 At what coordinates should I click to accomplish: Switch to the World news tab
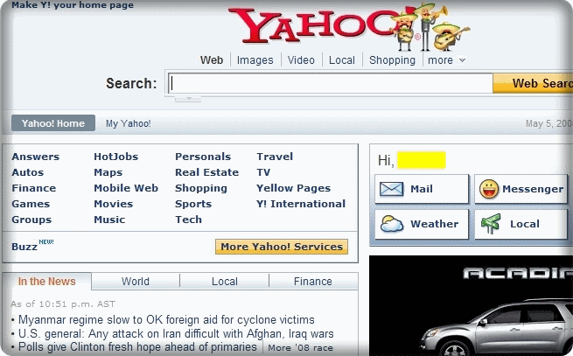(x=136, y=282)
